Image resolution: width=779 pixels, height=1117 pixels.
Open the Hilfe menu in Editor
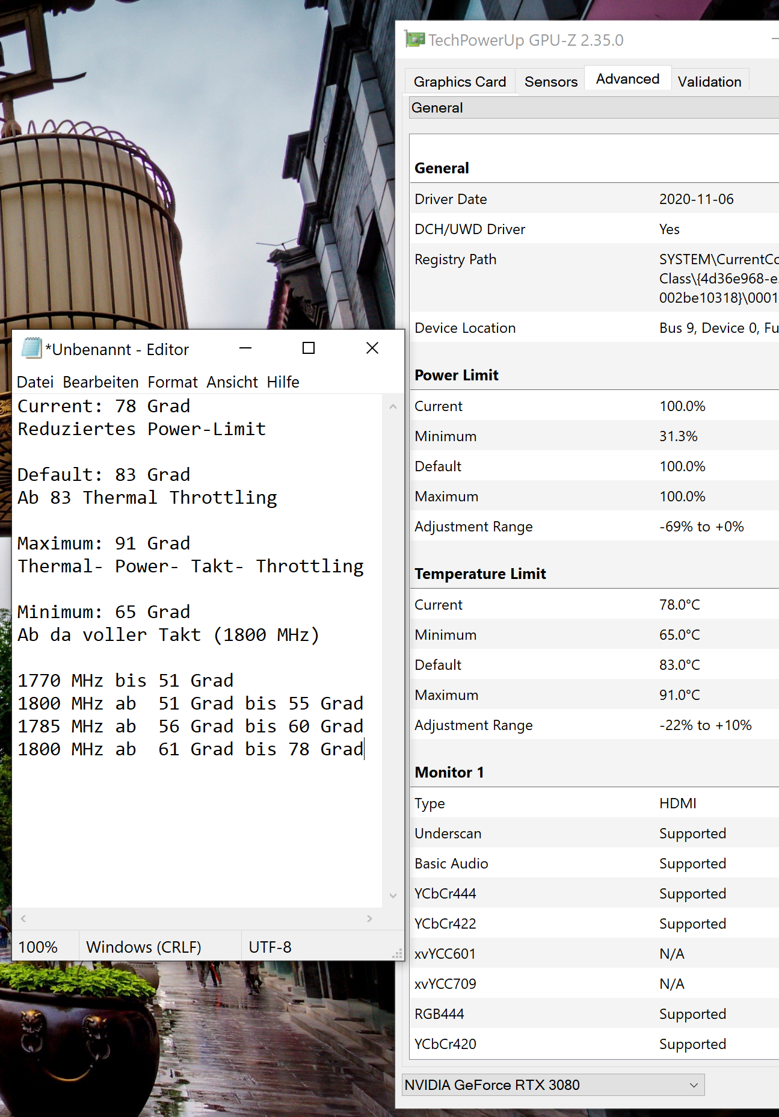point(283,382)
